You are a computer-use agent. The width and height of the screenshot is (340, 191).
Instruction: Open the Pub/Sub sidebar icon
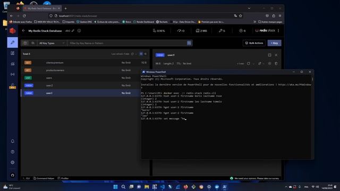(13, 74)
